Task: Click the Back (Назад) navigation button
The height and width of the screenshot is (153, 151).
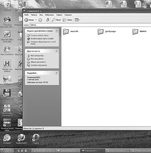Action: [29, 20]
